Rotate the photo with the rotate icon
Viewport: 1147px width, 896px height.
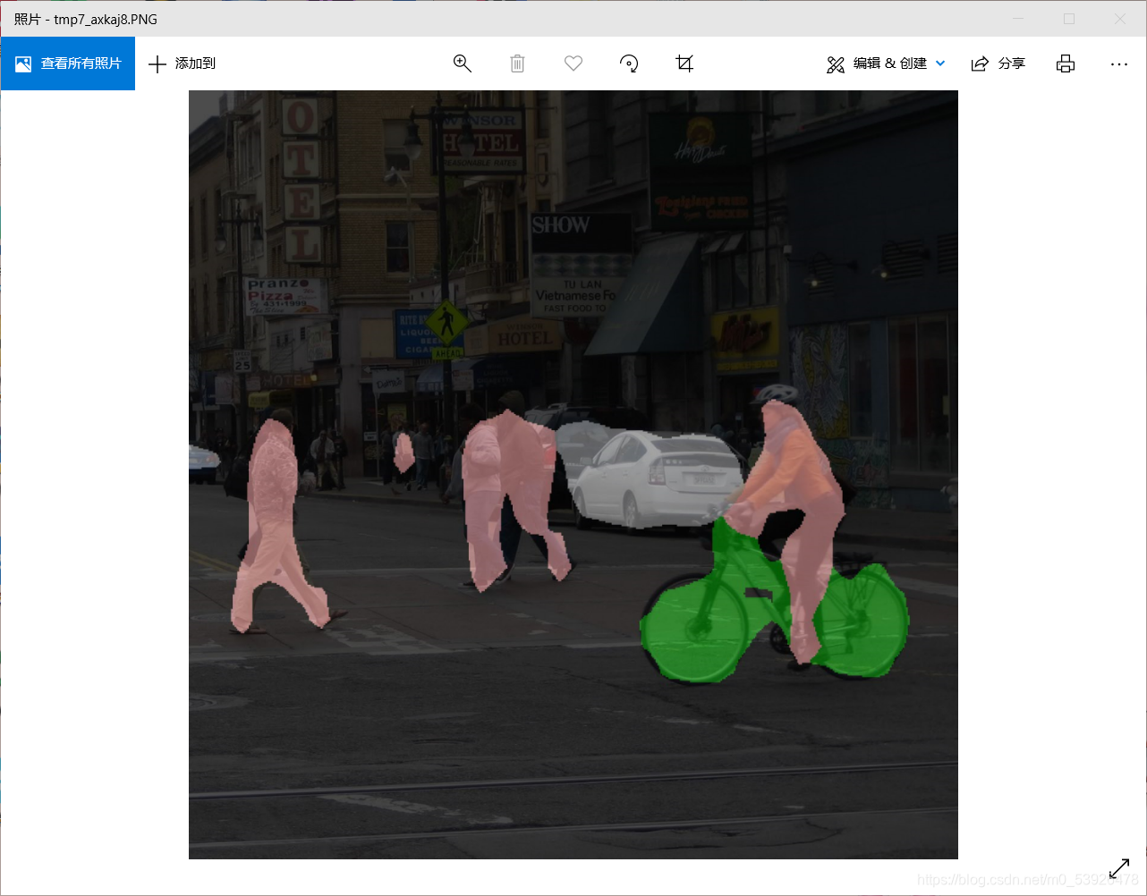tap(629, 63)
